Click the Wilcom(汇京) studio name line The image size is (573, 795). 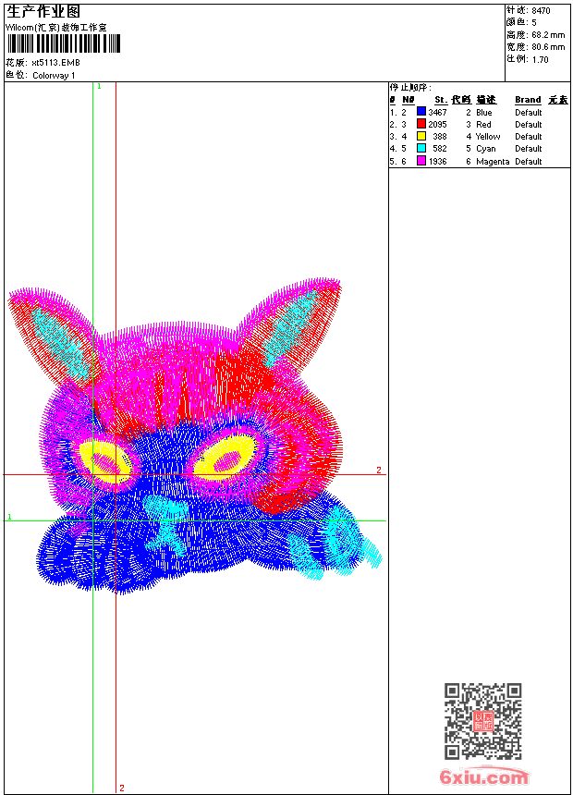[x=55, y=28]
